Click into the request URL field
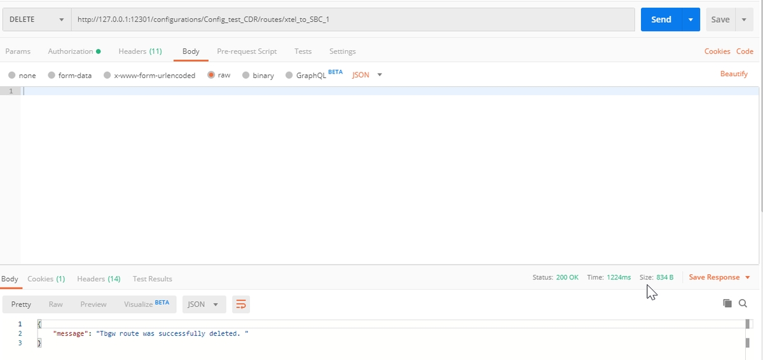The image size is (763, 360). pos(353,20)
